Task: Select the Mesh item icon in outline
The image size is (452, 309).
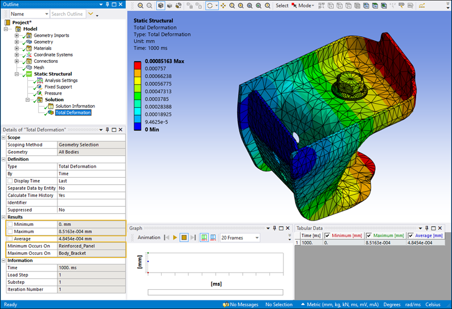Action: point(29,67)
